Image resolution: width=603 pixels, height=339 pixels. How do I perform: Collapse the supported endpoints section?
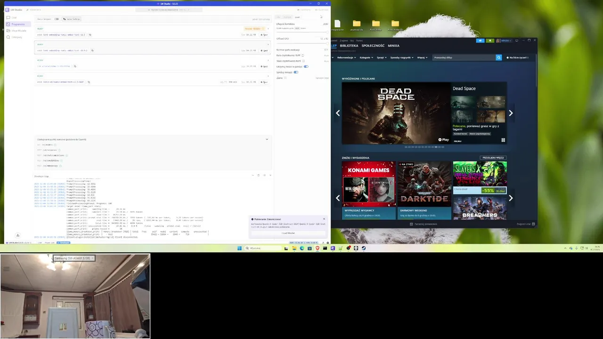pos(267,139)
